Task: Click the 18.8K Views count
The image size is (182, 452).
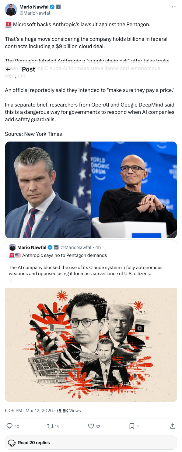Action: (x=69, y=411)
